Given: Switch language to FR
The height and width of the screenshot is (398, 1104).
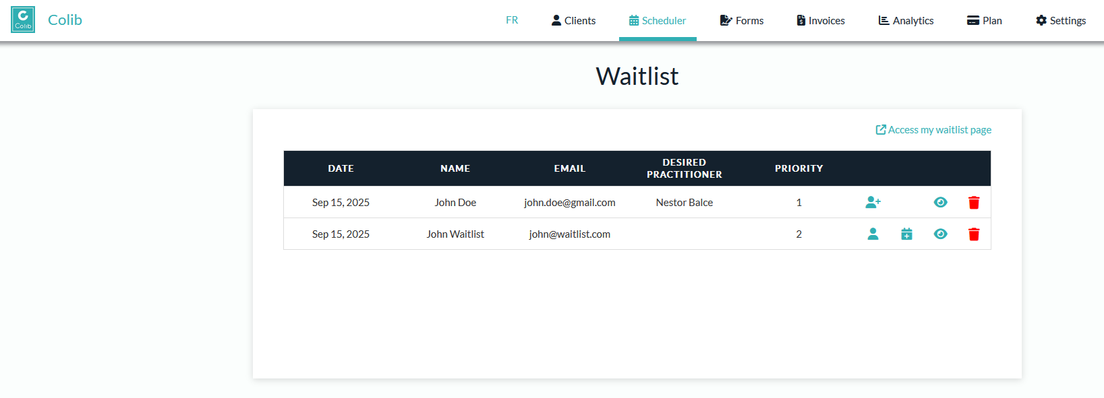Looking at the screenshot, I should pyautogui.click(x=512, y=20).
